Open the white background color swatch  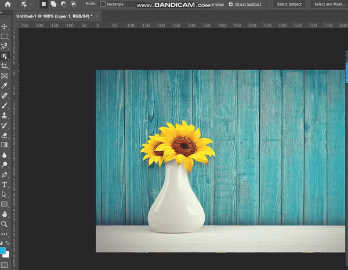tap(7, 255)
